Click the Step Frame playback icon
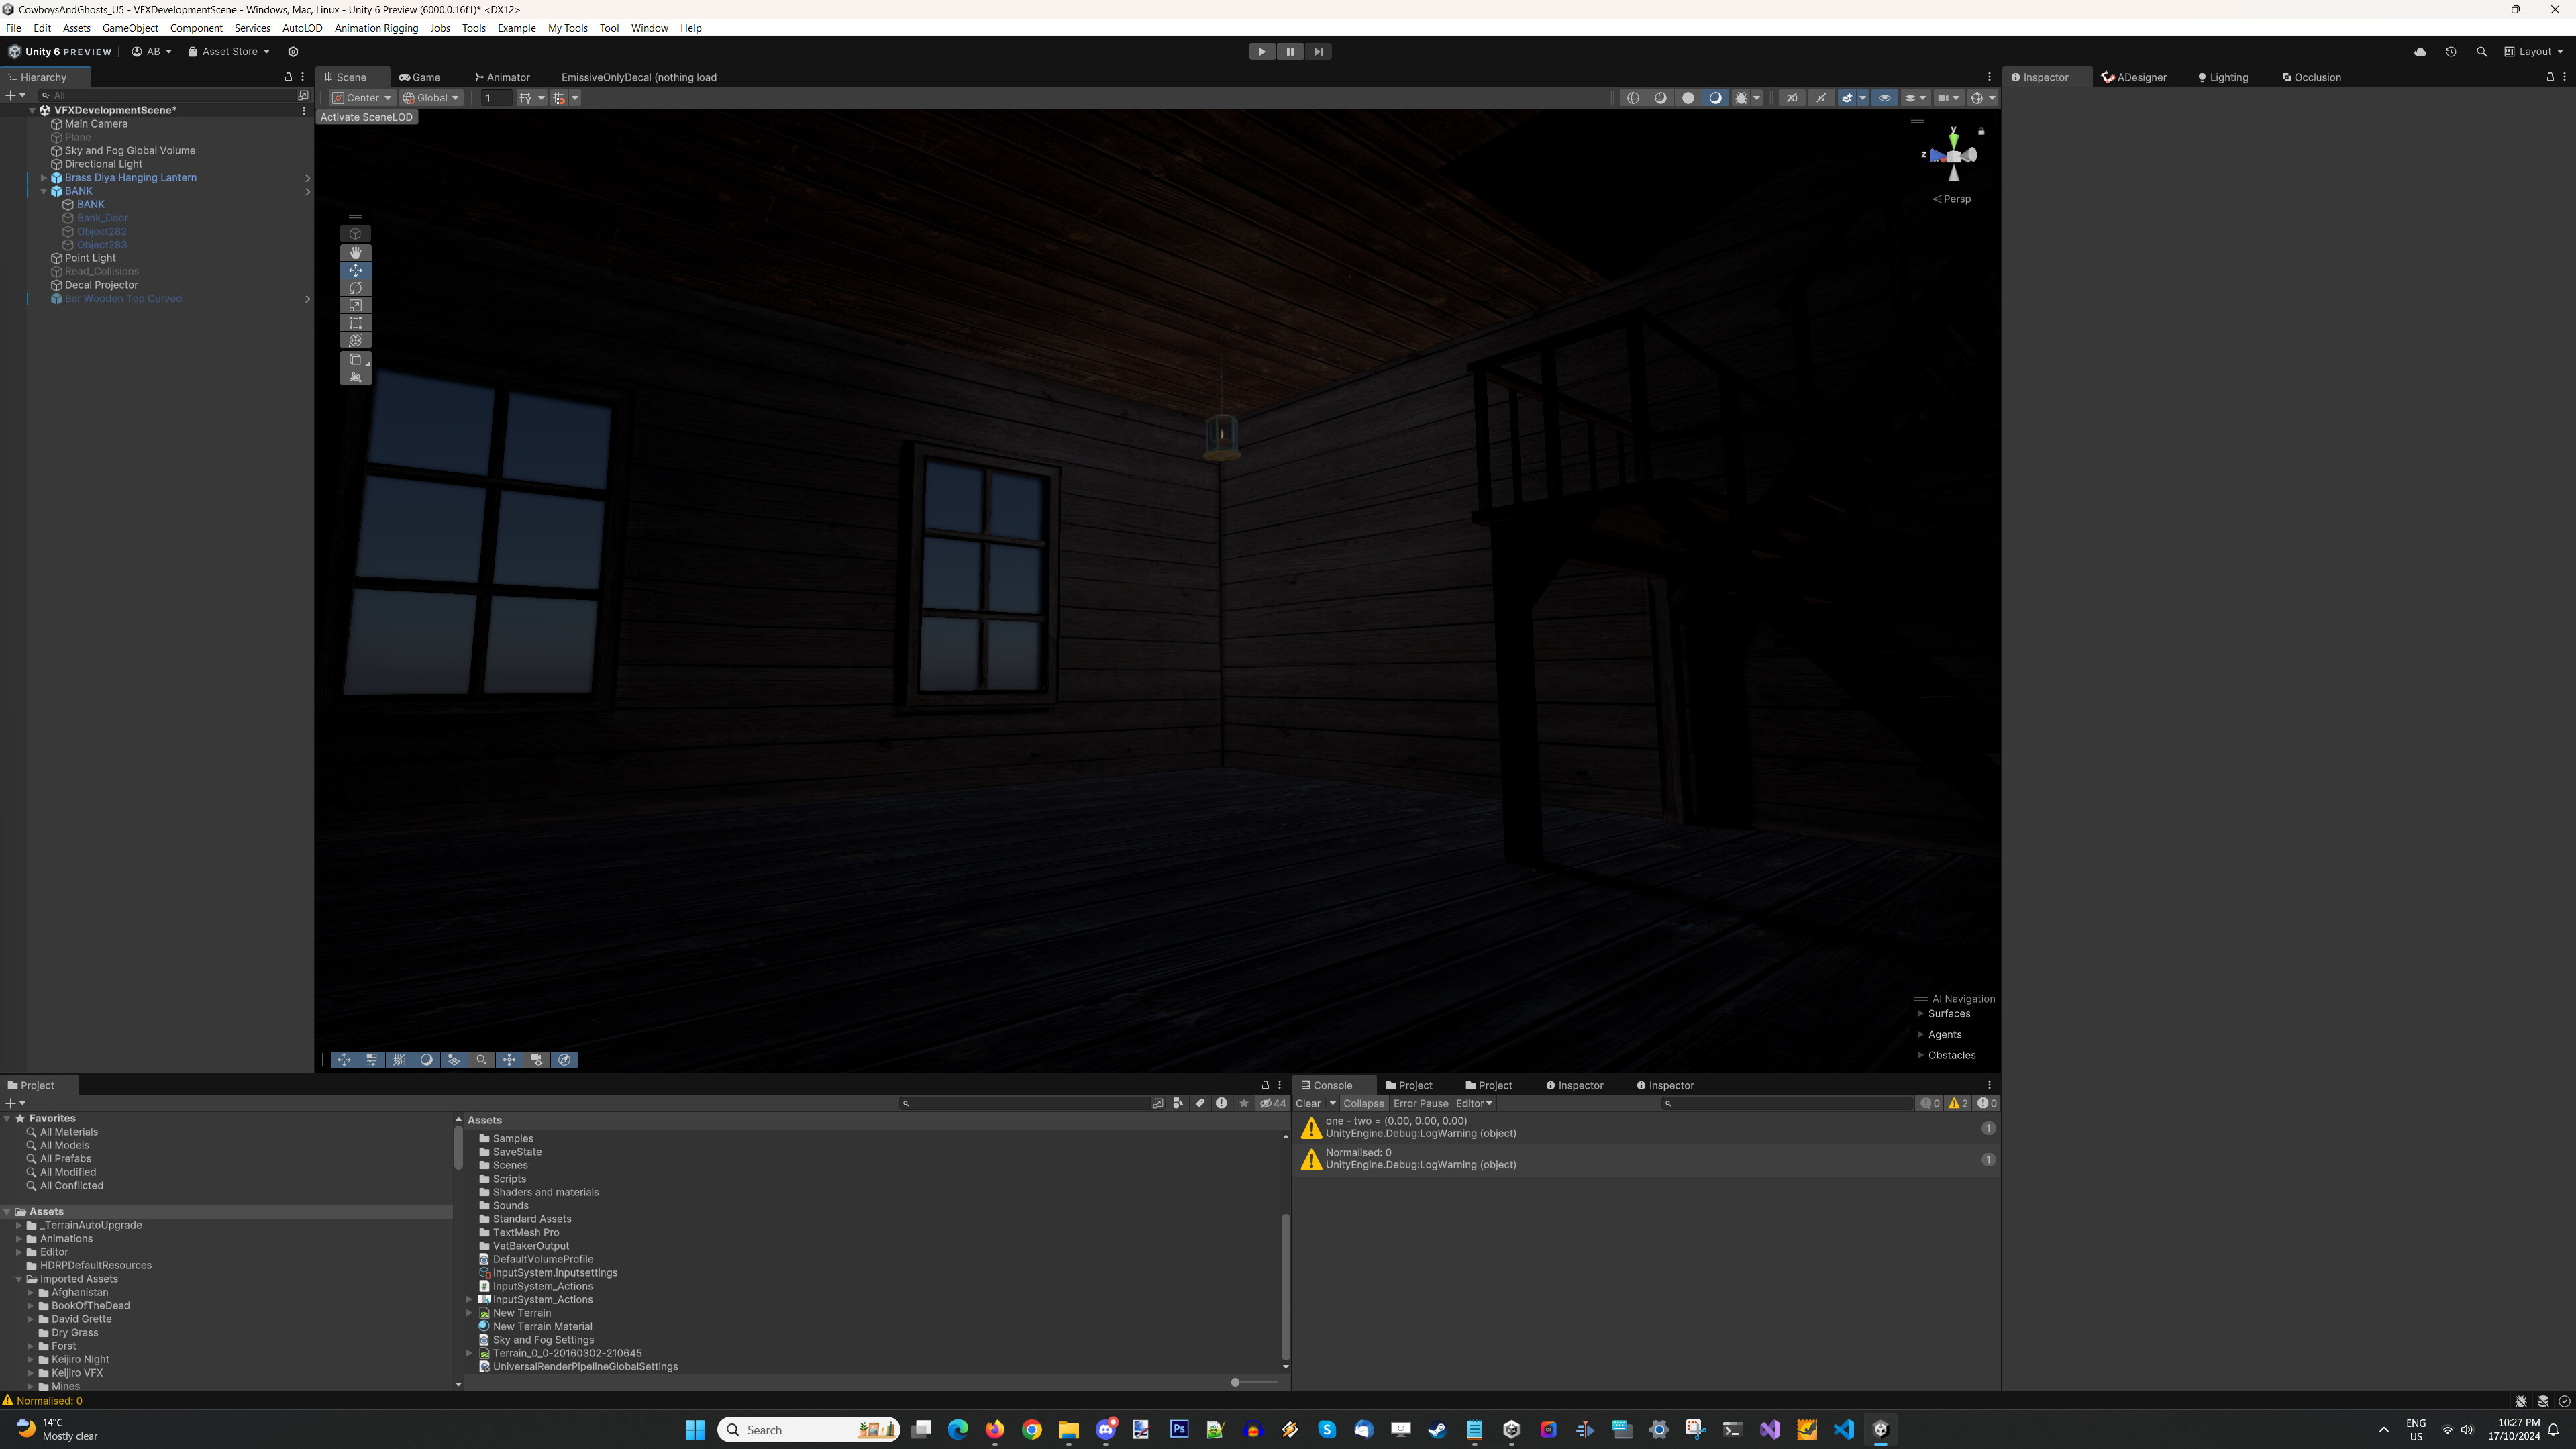The width and height of the screenshot is (2576, 1449). click(1319, 51)
